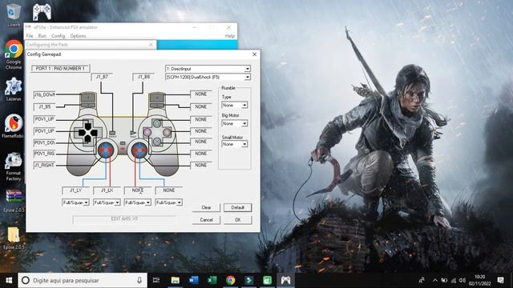Select the NONE field linked to the cross button
513x288 pixels.
(201, 142)
